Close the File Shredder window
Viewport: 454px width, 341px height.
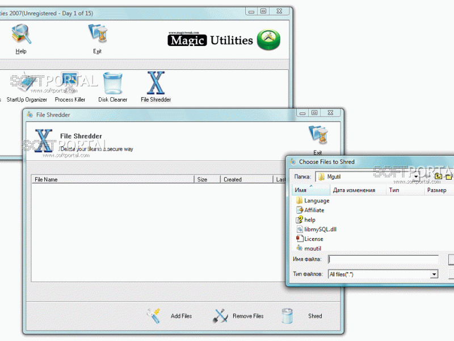331,113
